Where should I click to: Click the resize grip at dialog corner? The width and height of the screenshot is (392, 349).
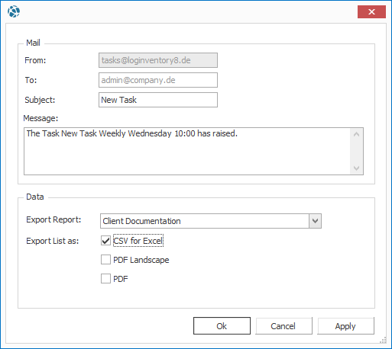coord(383,341)
